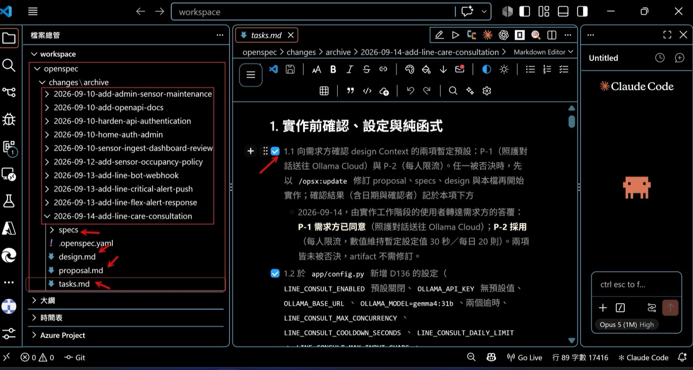Open the editor toolbar more actions menu
This screenshot has width=693, height=370.
pos(568,35)
